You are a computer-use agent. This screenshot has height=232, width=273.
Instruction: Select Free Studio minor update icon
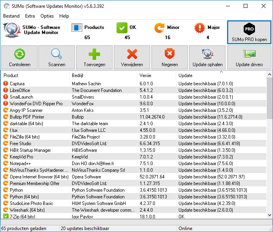point(5,144)
